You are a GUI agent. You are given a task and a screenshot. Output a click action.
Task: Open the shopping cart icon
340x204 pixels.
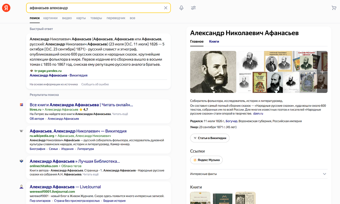tap(334, 8)
